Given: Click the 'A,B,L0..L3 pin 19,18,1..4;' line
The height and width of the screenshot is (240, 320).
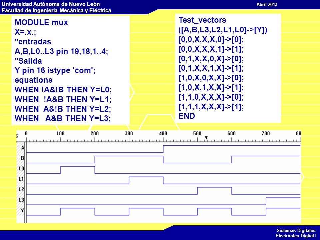Looking at the screenshot, I should tap(61, 51).
